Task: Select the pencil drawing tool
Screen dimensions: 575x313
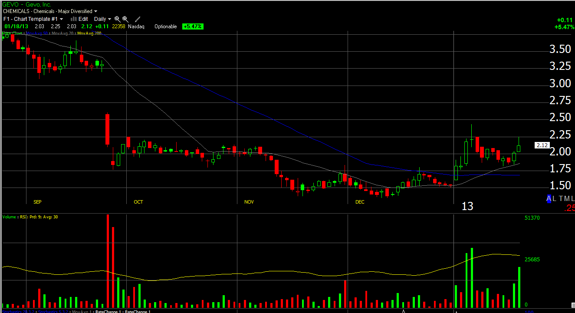Action: click(138, 19)
